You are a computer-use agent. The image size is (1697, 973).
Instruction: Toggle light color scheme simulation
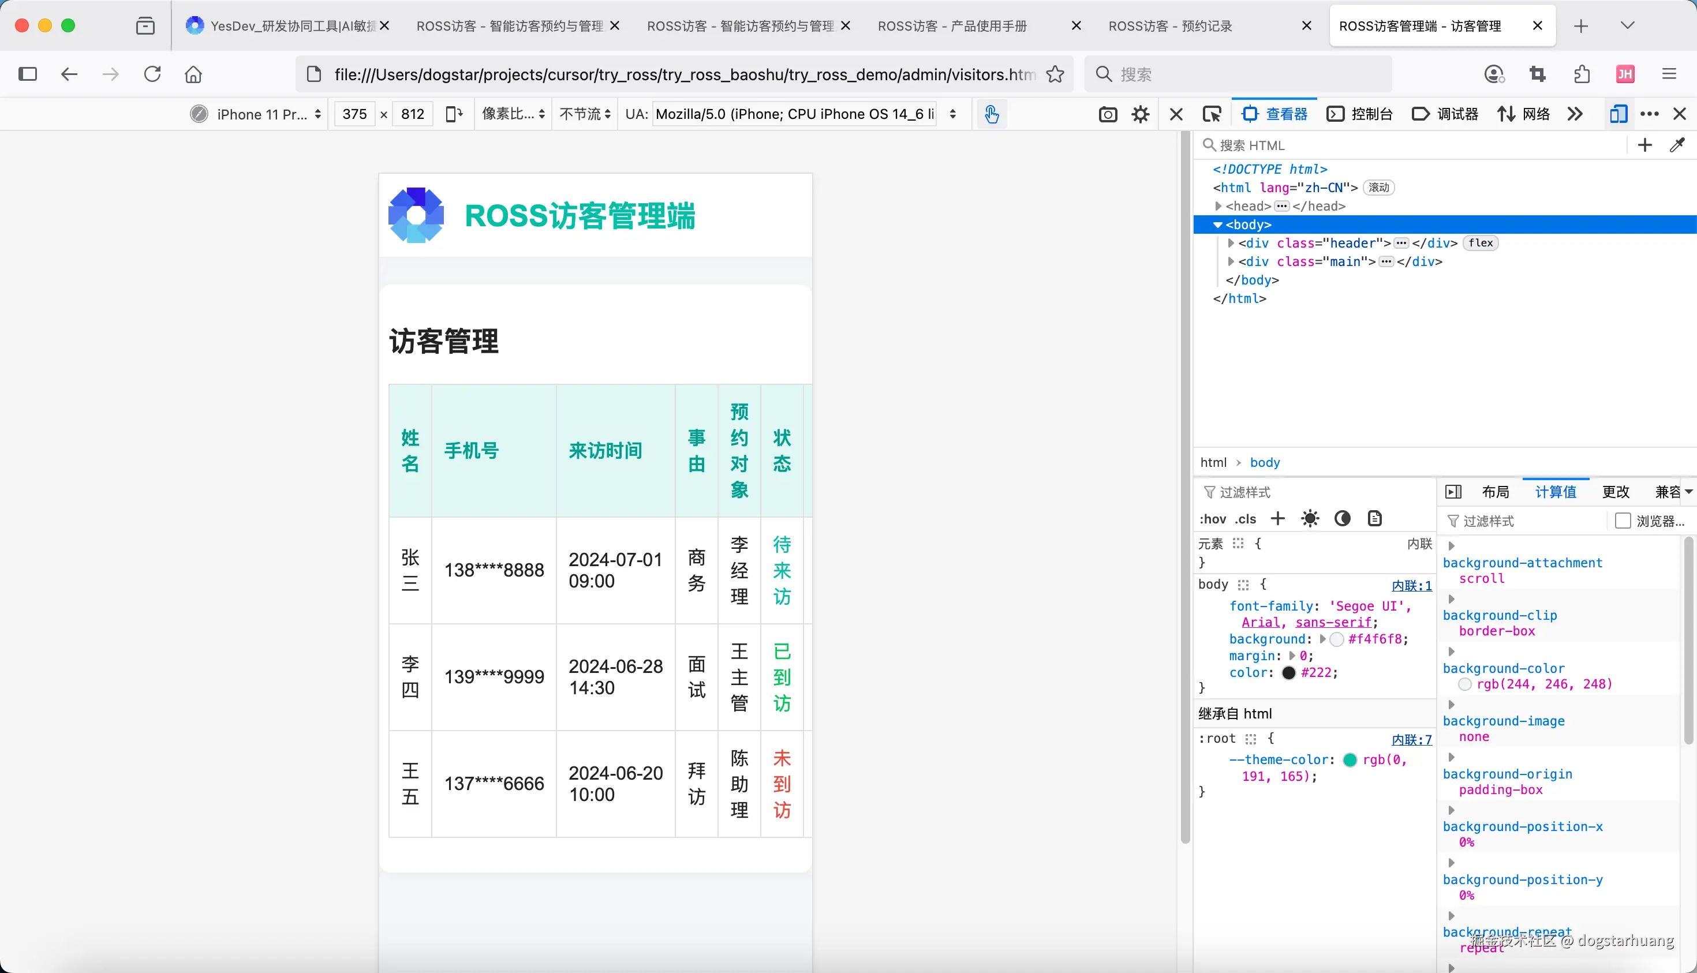(1310, 519)
